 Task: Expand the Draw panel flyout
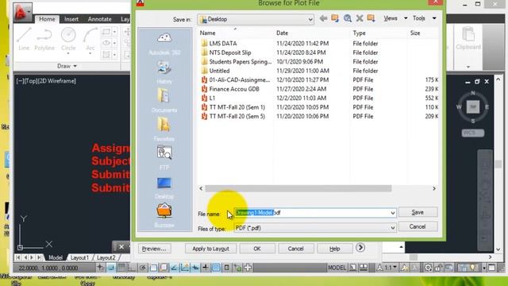pos(67,66)
